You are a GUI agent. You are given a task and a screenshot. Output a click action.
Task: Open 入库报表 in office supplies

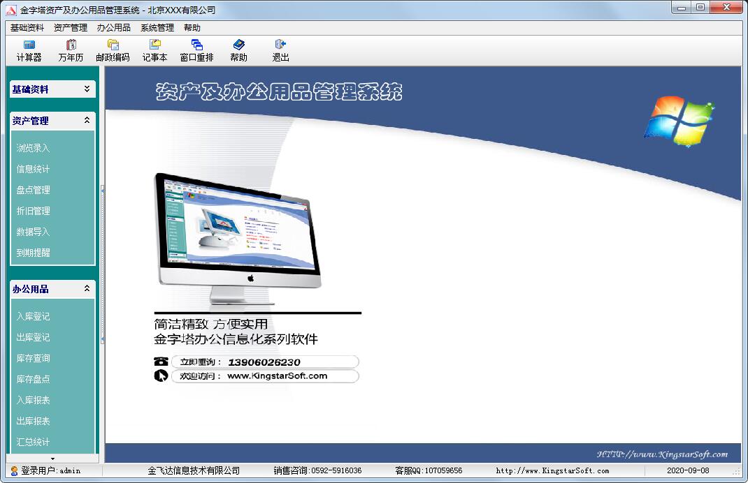pyautogui.click(x=33, y=400)
